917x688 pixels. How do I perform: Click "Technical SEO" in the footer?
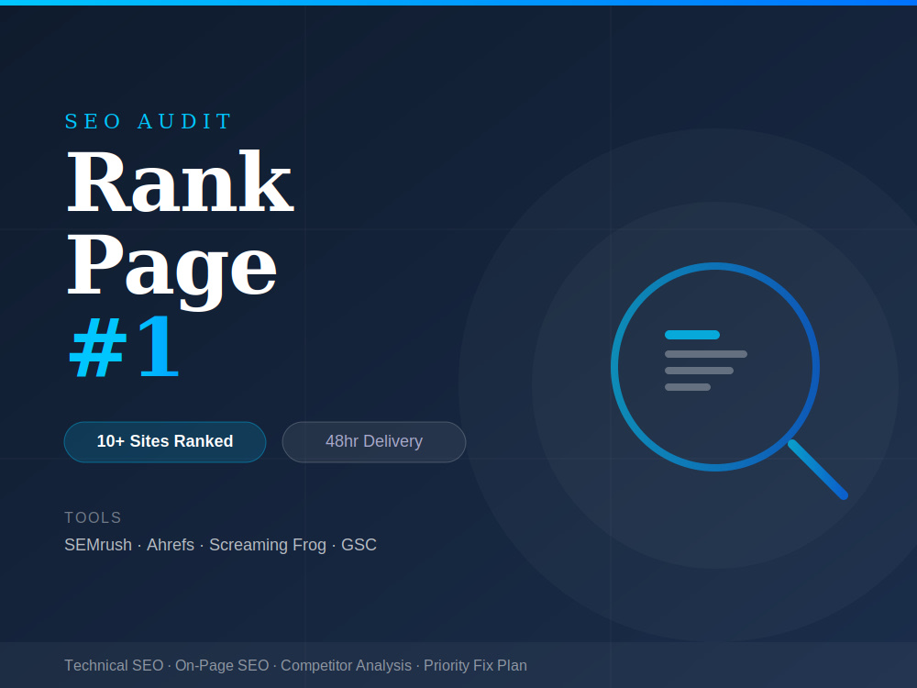pyautogui.click(x=114, y=666)
